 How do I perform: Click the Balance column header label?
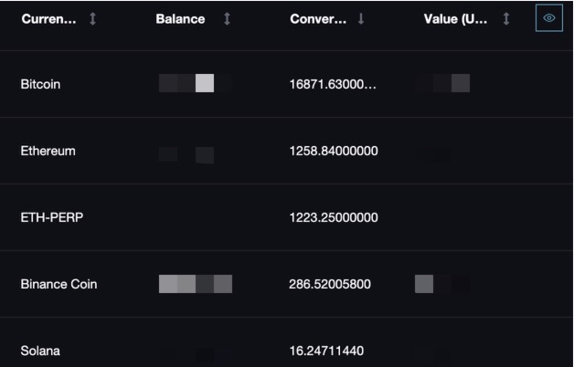[180, 20]
